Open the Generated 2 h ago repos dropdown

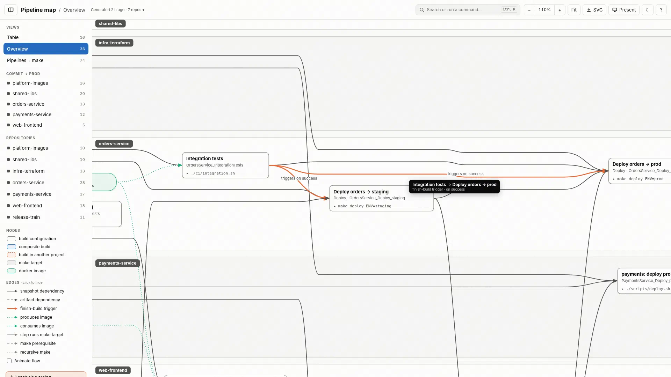118,10
